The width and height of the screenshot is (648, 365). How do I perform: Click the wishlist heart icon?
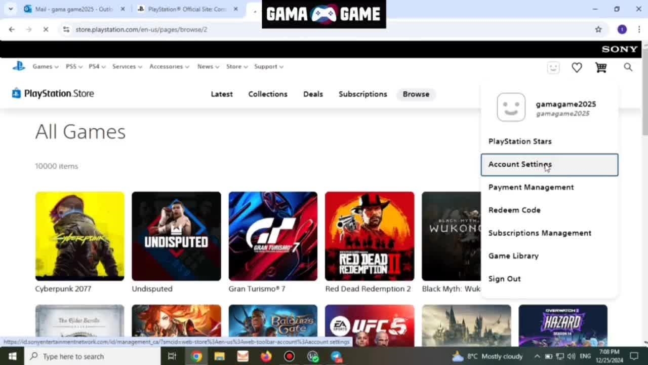(577, 67)
